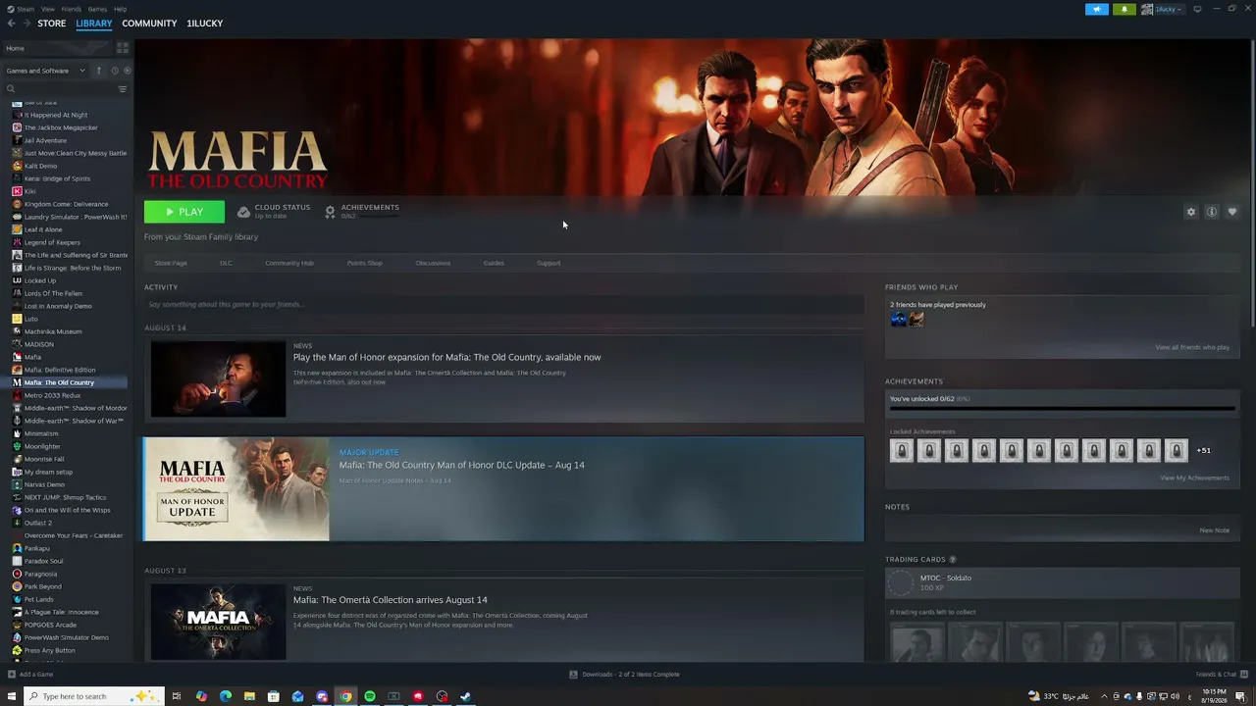The height and width of the screenshot is (706, 1256).
Task: Select Mafia: Definitive Edition in the list
Action: (60, 370)
